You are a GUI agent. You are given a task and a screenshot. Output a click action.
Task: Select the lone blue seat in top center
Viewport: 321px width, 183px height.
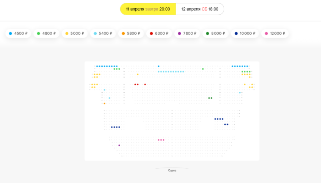(x=159, y=66)
